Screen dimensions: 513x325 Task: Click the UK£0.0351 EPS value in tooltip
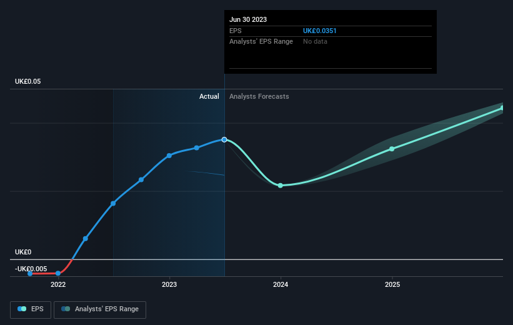click(x=319, y=31)
